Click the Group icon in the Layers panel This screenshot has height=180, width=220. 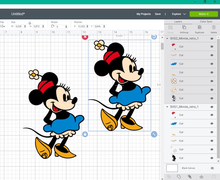[x=170, y=27]
